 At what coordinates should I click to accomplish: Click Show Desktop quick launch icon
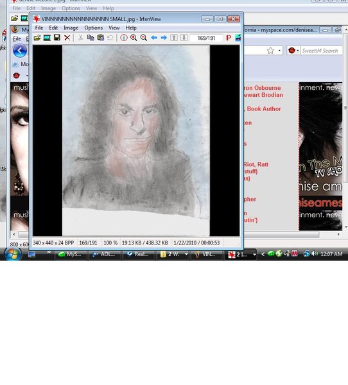[x=31, y=254]
